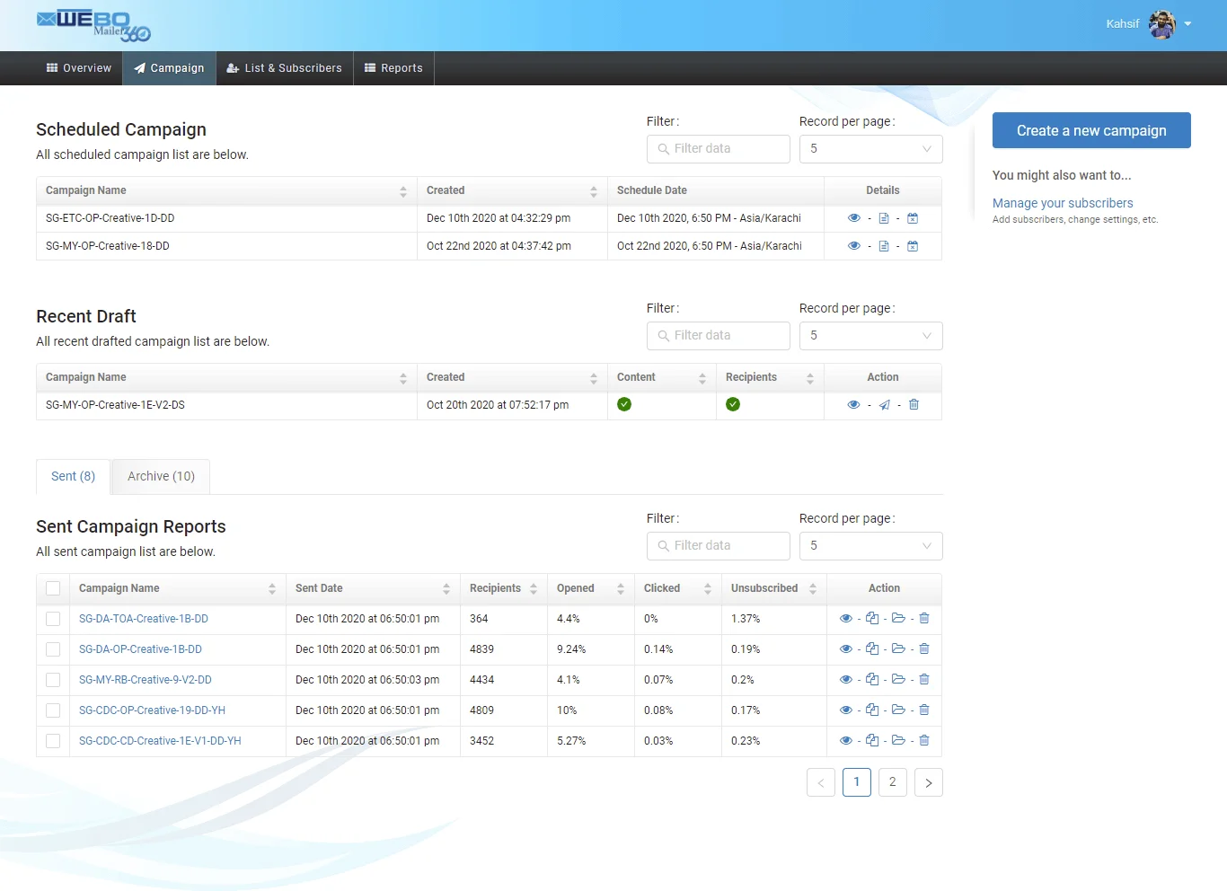This screenshot has height=891, width=1227.
Task: Focus the Recent Draft filter data field
Action: pyautogui.click(x=719, y=336)
